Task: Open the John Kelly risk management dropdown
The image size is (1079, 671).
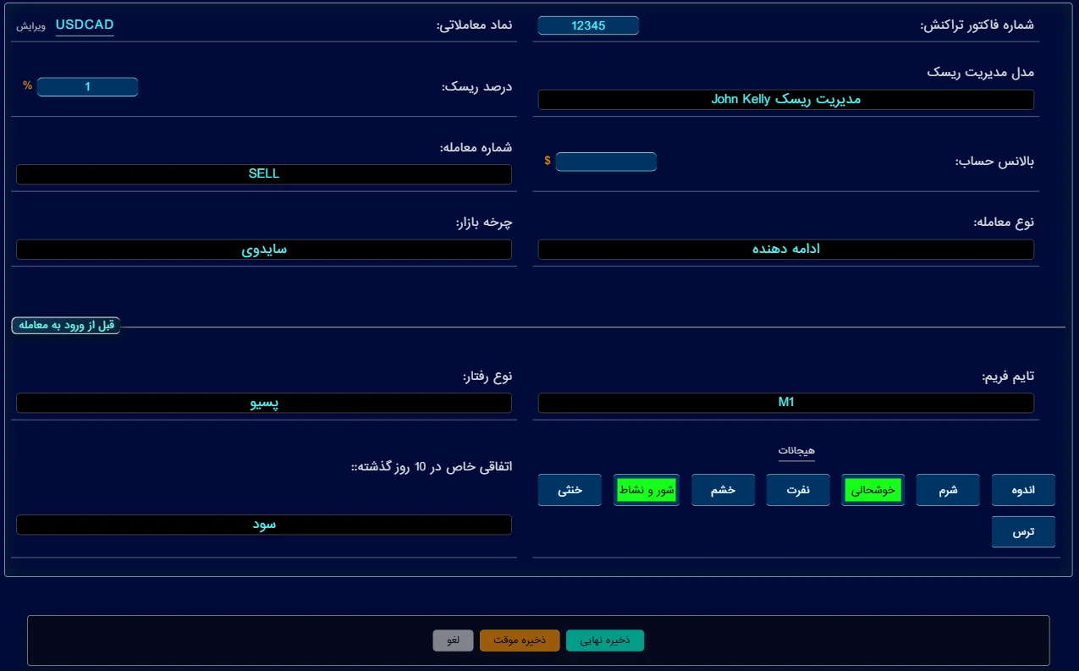Action: click(x=785, y=100)
